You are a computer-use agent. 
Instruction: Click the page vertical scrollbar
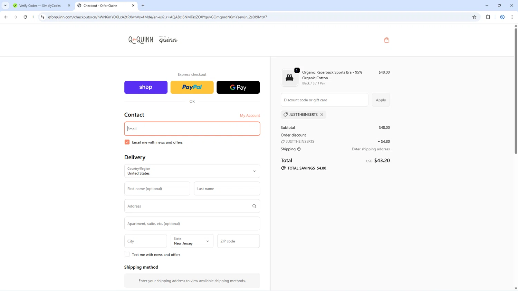pyautogui.click(x=516, y=91)
